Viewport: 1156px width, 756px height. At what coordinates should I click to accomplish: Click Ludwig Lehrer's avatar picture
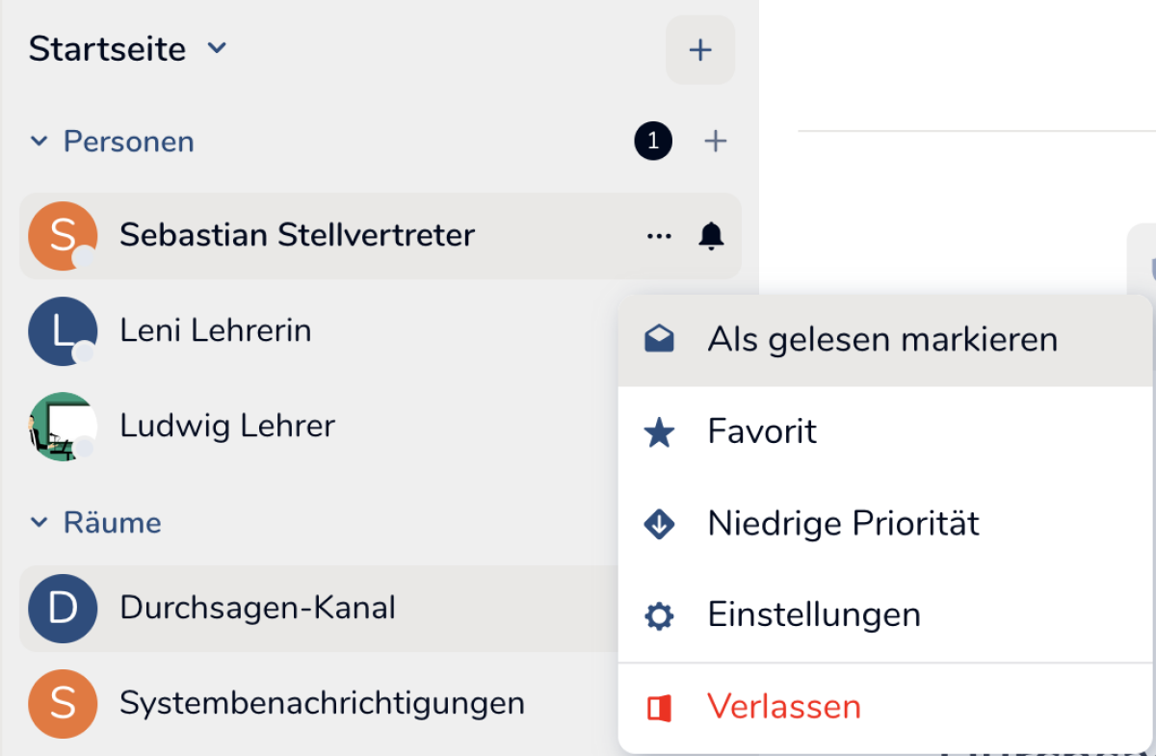coord(63,426)
